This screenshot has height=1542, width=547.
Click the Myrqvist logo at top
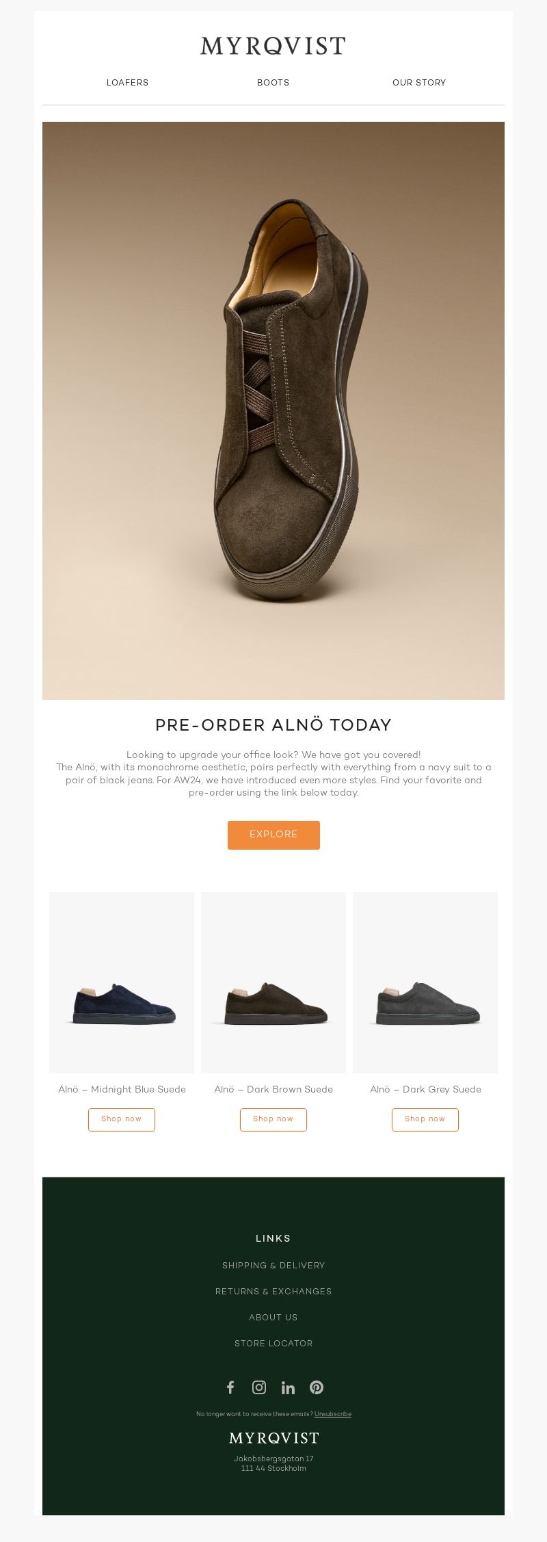click(273, 47)
